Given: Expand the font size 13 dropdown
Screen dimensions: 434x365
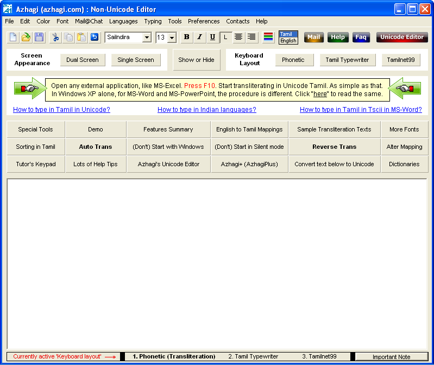Looking at the screenshot, I should click(172, 37).
